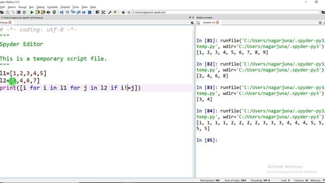
Task: Select the temp.py editor tab
Action: click(x=4, y=22)
